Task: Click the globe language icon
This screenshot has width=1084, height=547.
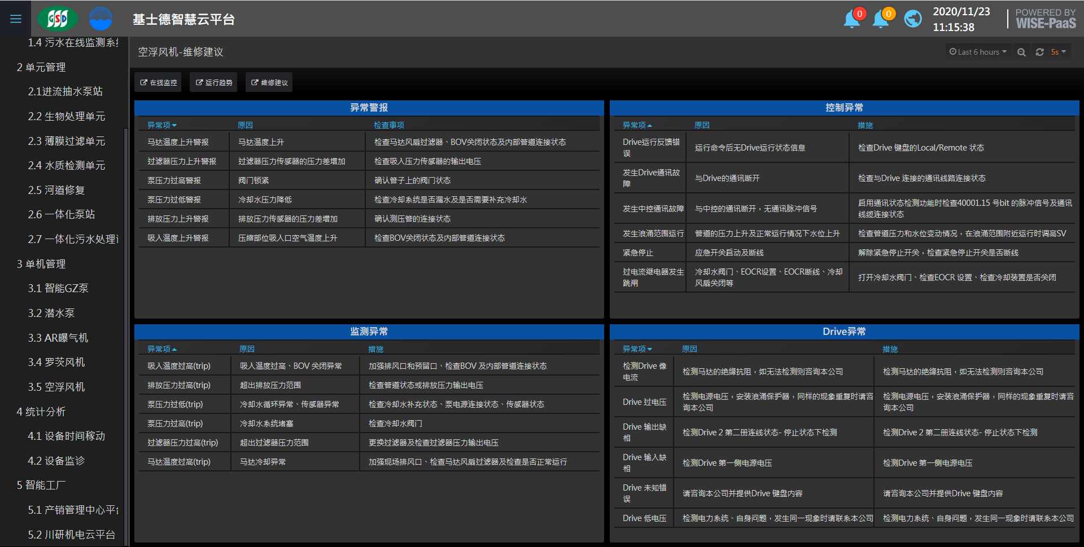Action: tap(912, 19)
